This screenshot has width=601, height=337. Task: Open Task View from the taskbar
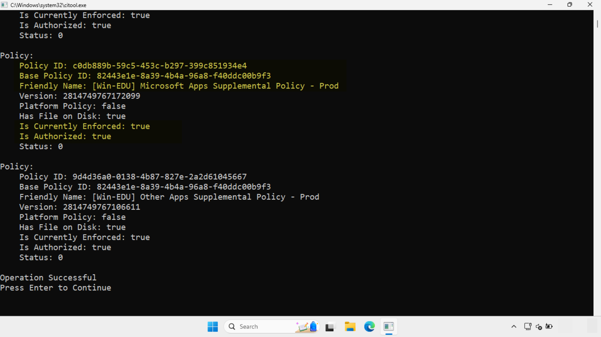point(330,327)
